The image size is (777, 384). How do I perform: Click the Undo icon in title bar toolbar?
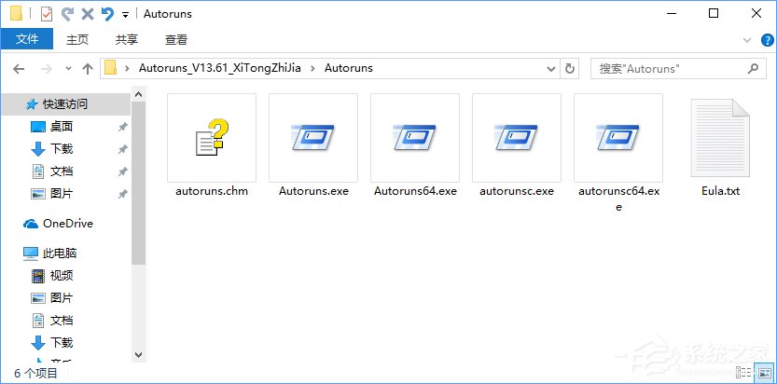(x=107, y=14)
